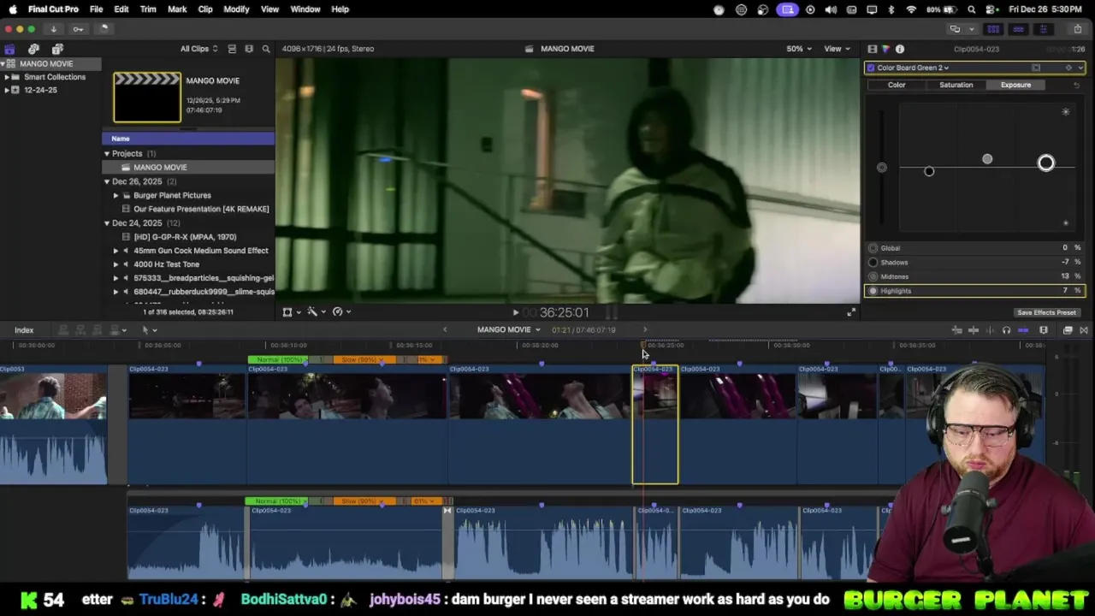1095x616 pixels.
Task: Search the browser with magnifier icon
Action: pos(266,49)
